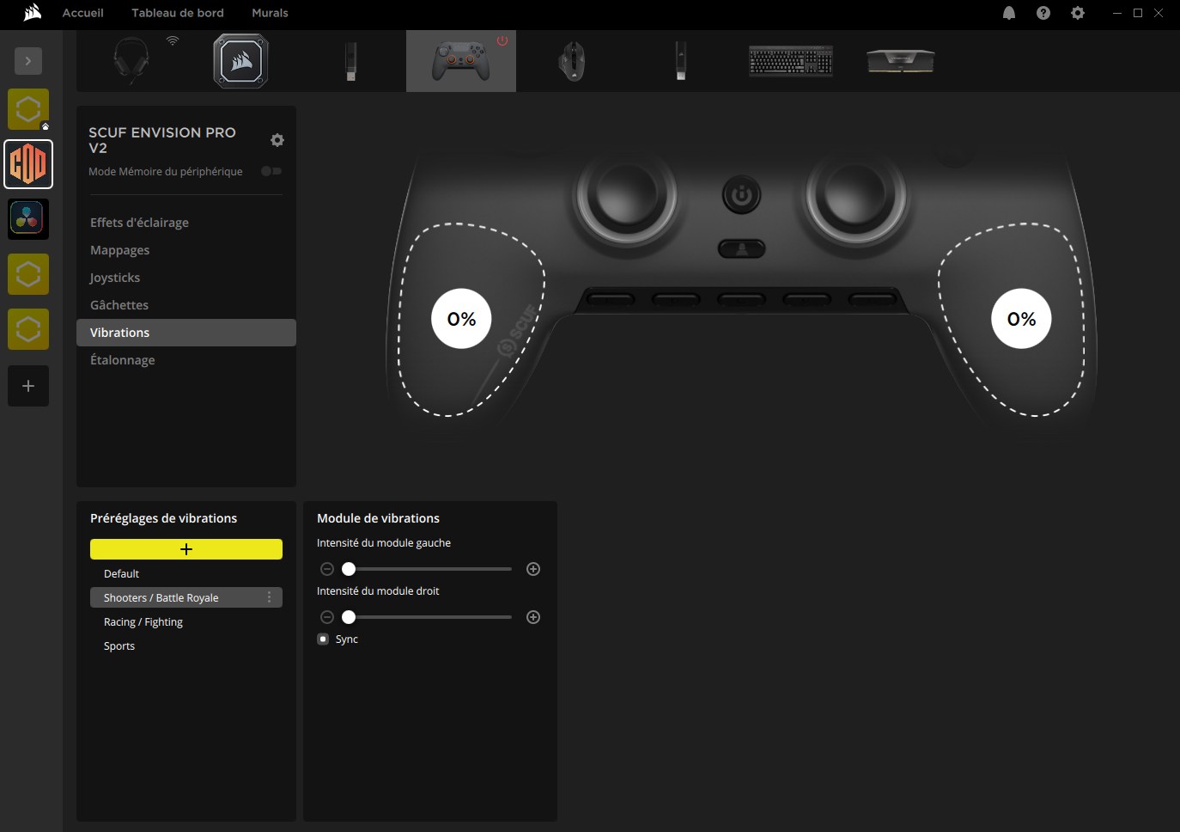Image resolution: width=1180 pixels, height=832 pixels.
Task: Click the right module intensity slider handle
Action: point(349,617)
